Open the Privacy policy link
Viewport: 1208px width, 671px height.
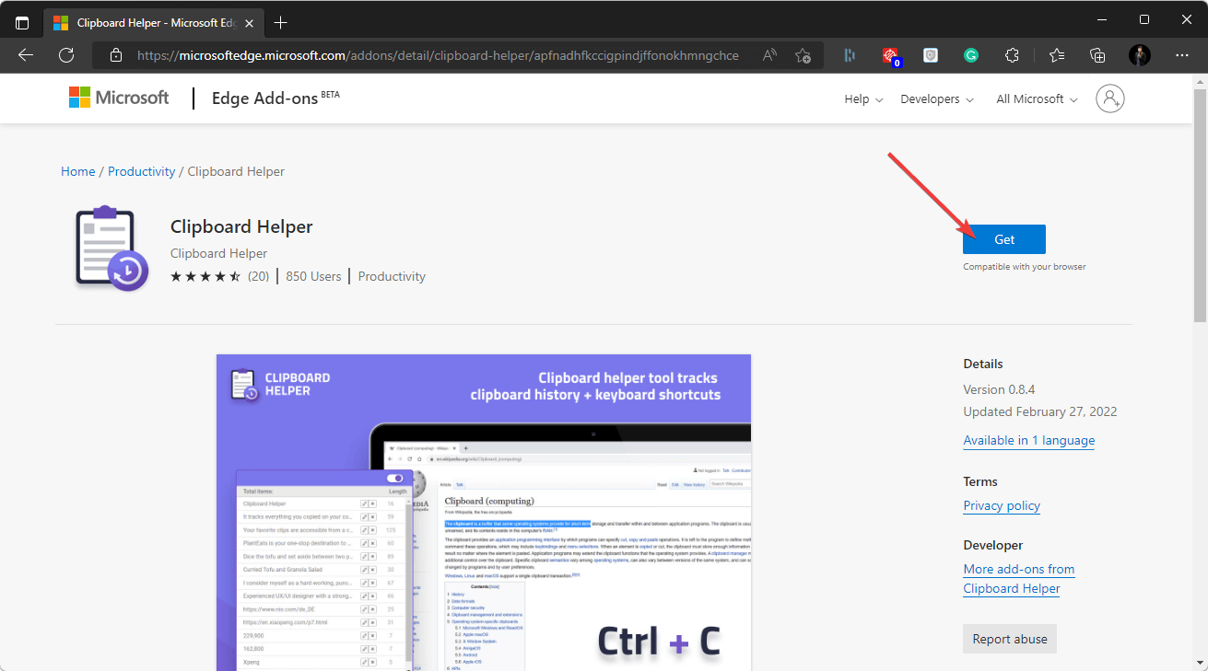coord(1002,505)
